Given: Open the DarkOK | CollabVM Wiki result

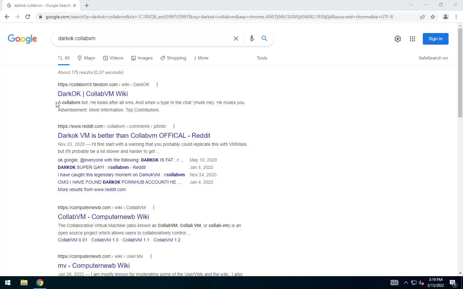Looking at the screenshot, I should coord(93,94).
